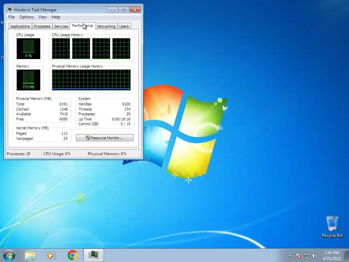Open the File menu in Task Manager
This screenshot has width=349, height=262.
(x=12, y=17)
